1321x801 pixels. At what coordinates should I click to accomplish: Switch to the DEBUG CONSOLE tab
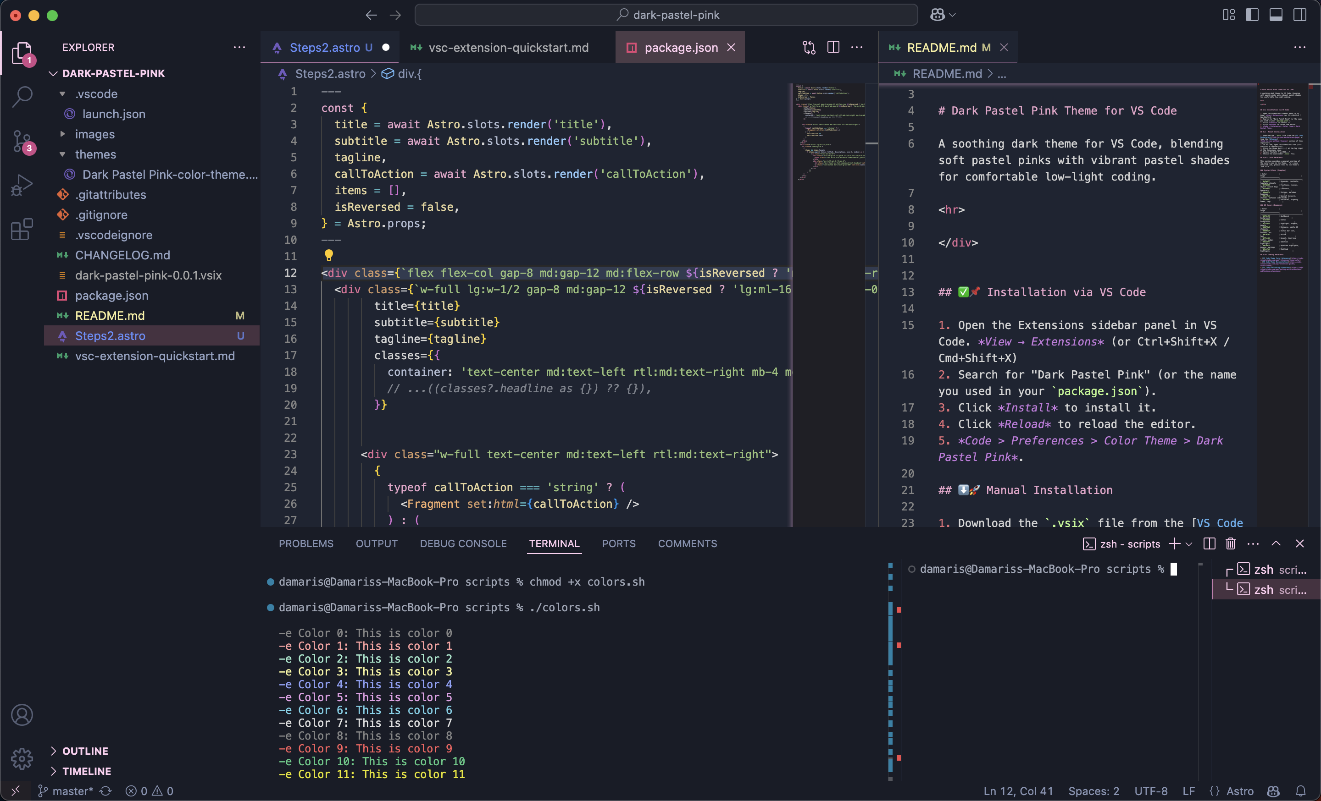click(463, 543)
